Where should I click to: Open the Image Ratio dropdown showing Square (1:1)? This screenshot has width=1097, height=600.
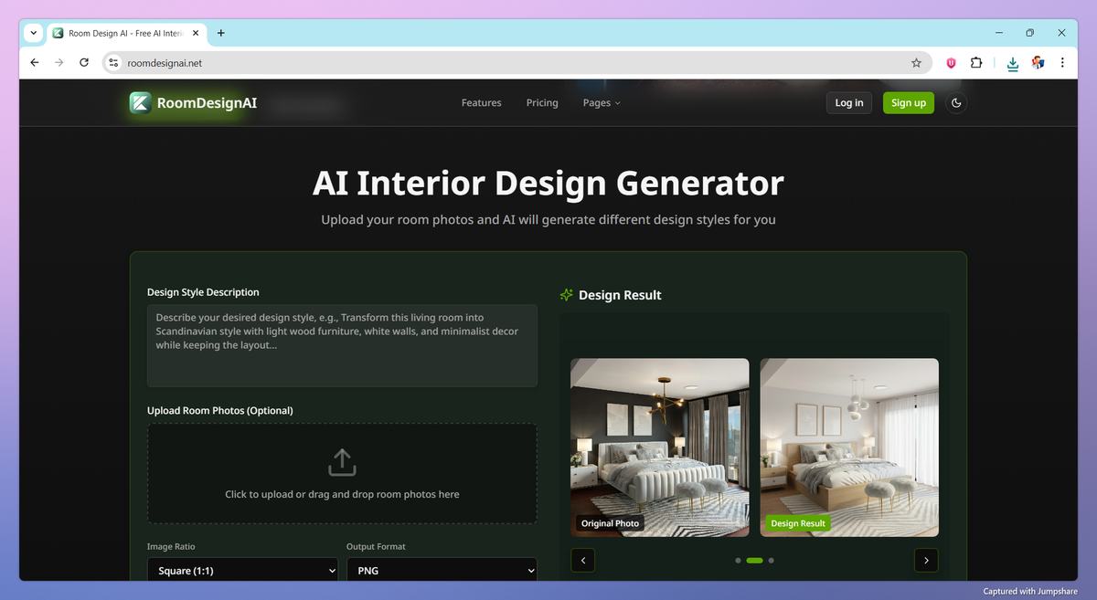(242, 569)
